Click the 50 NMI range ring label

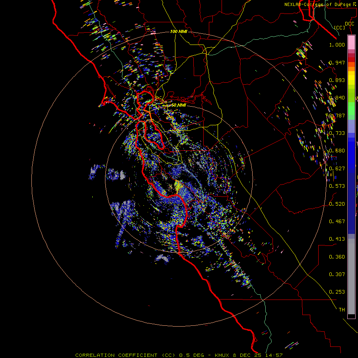(179, 105)
